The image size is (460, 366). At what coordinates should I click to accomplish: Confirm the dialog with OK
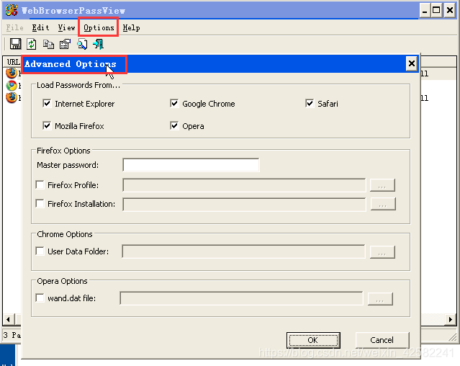coord(313,340)
